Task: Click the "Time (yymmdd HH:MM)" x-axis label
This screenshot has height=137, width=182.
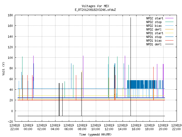Action: pyautogui.click(x=95, y=134)
